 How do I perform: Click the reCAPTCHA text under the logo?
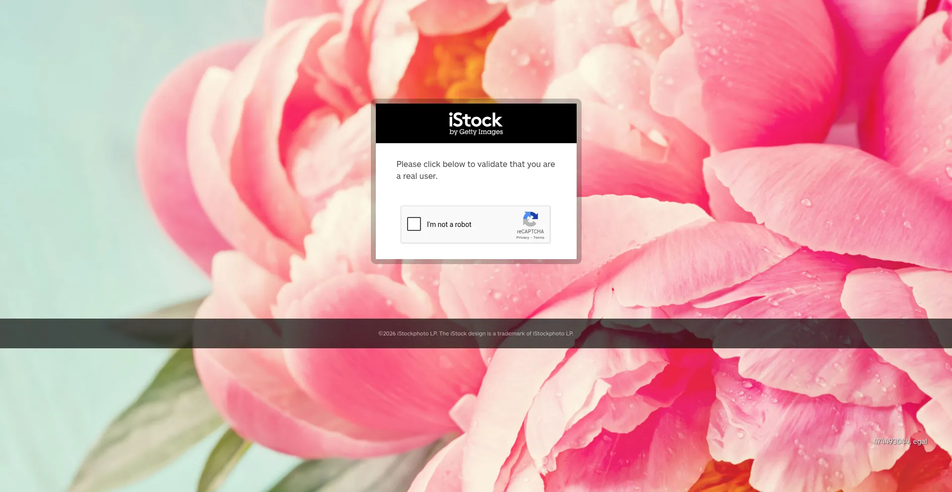(x=531, y=231)
